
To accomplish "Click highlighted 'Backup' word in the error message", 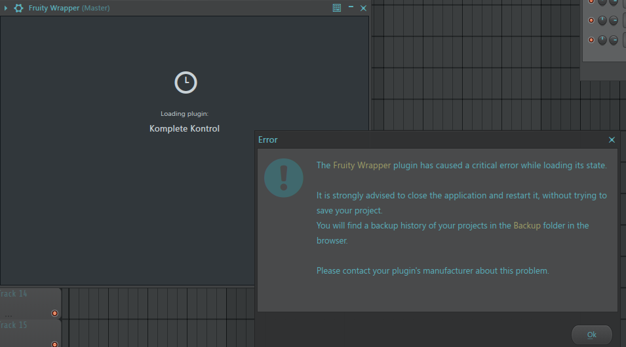I will (x=527, y=225).
